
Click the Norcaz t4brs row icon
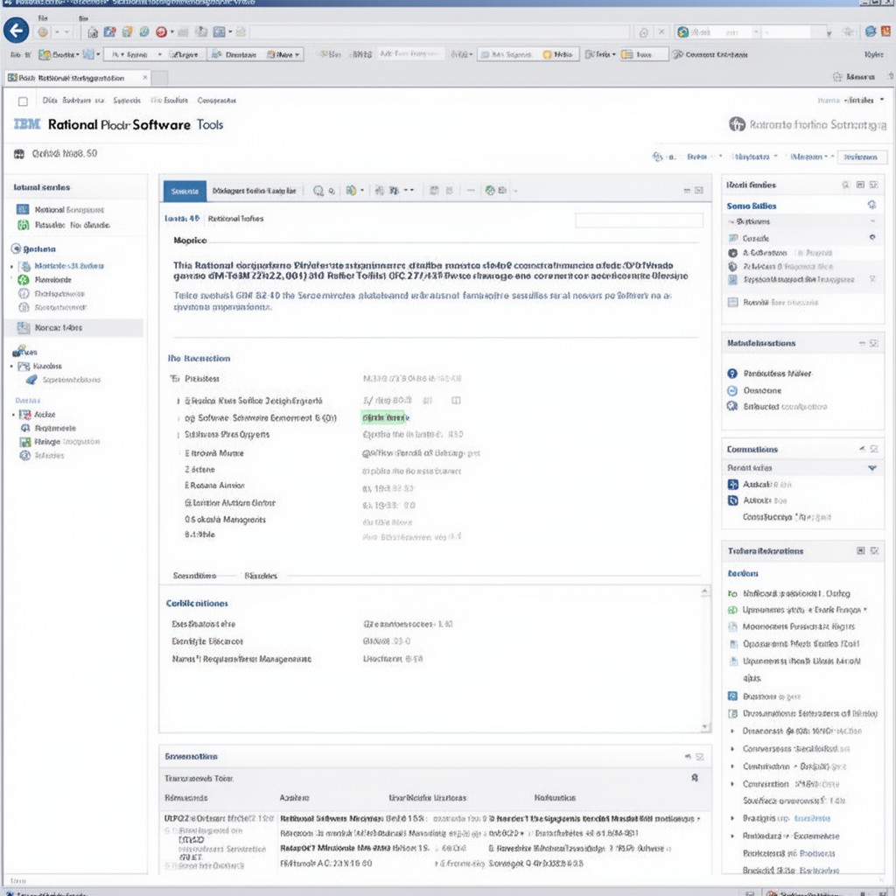click(24, 327)
